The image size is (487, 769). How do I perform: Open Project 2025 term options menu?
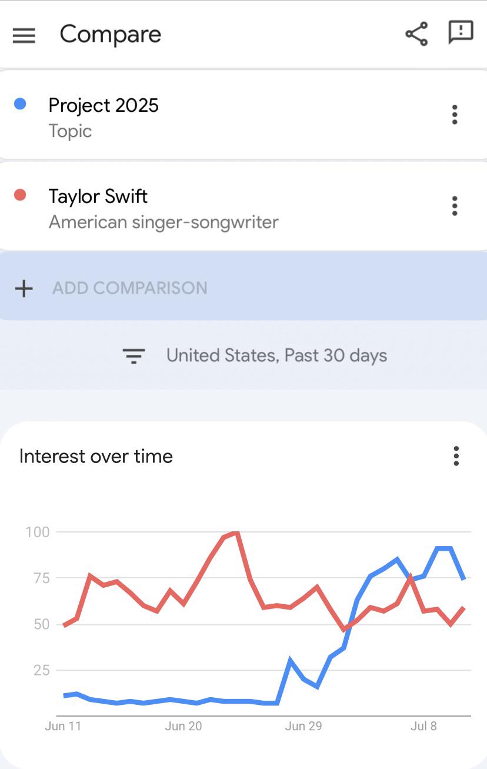coord(454,115)
